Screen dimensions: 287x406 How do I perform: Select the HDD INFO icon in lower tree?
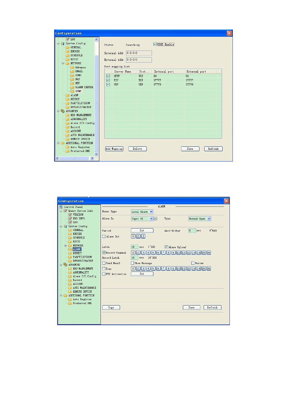(x=70, y=219)
